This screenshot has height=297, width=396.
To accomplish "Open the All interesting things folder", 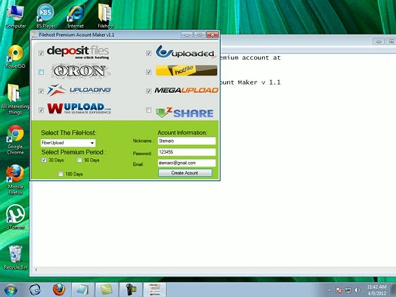I will (15, 99).
